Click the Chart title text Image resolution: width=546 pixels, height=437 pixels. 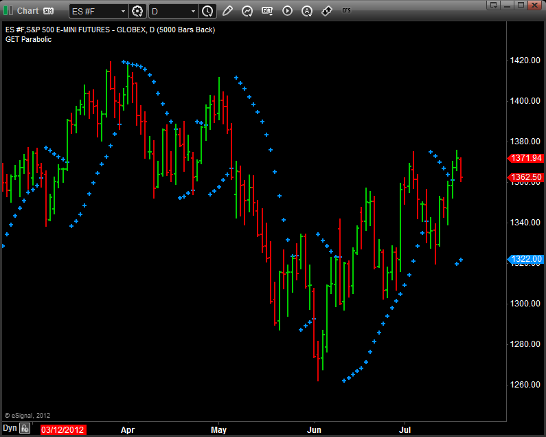tap(28, 11)
